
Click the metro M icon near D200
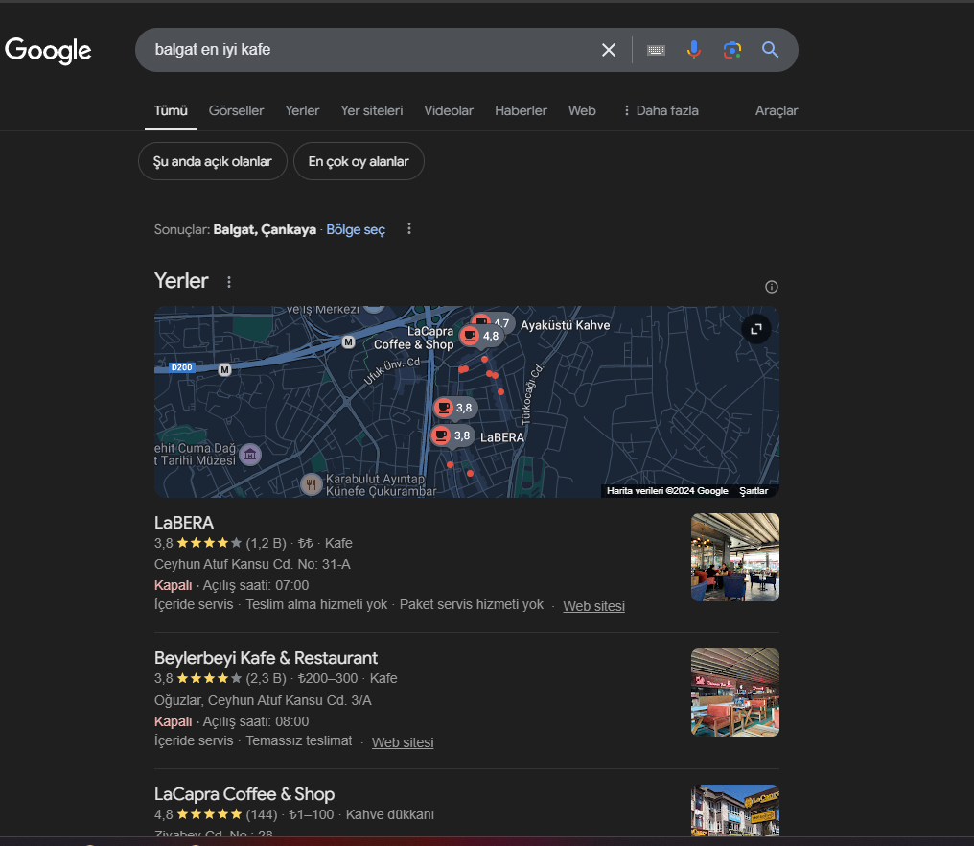click(x=225, y=370)
